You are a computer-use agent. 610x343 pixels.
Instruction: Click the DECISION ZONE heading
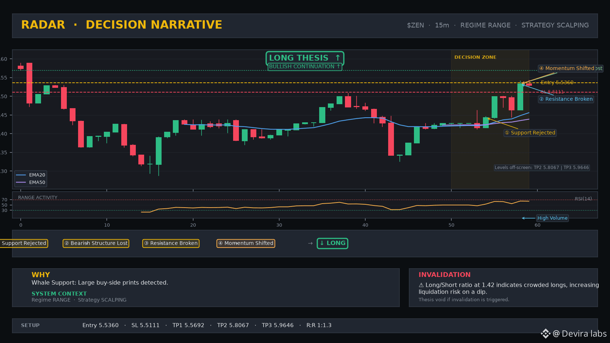[475, 57]
